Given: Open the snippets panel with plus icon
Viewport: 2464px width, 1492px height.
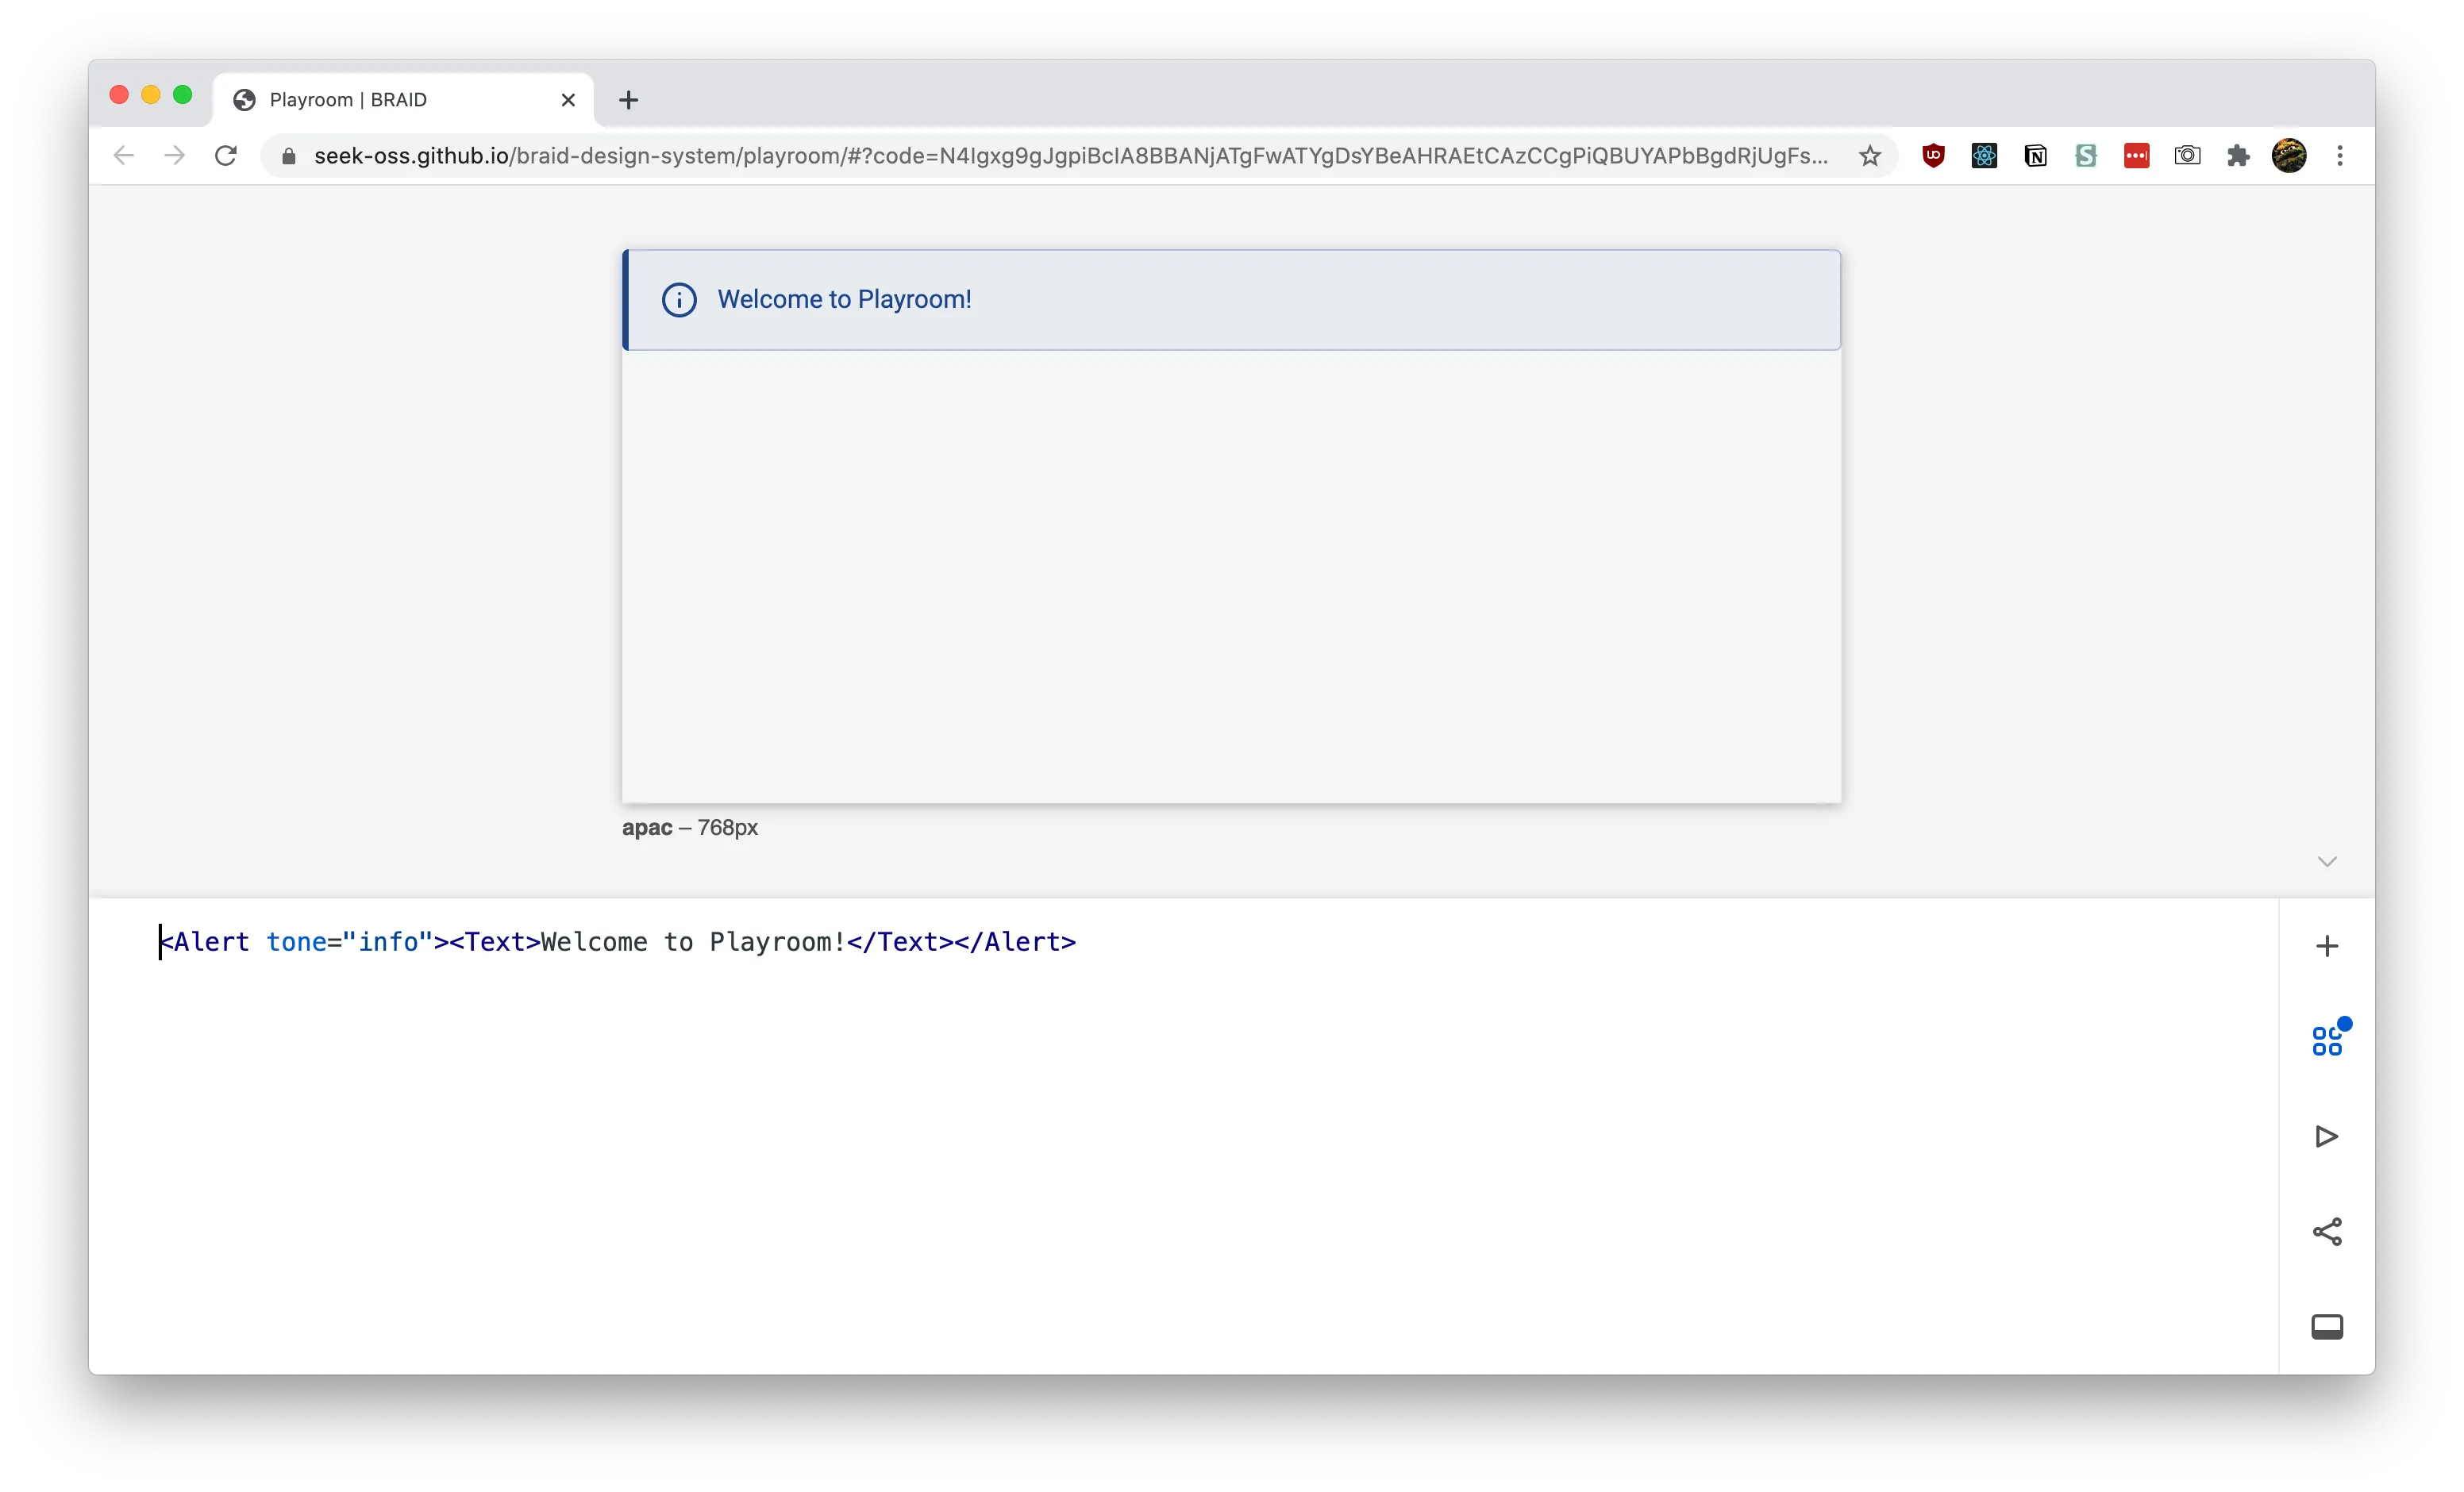Looking at the screenshot, I should click(2326, 946).
